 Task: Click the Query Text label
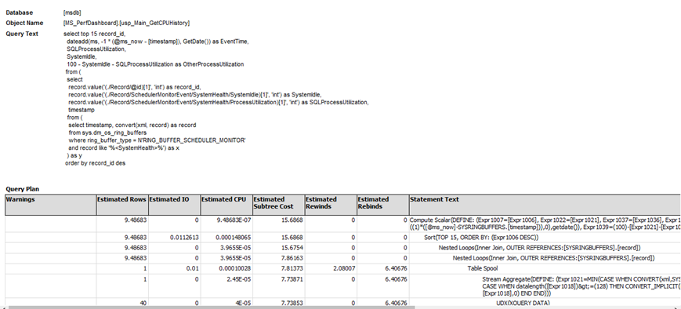coord(22,34)
